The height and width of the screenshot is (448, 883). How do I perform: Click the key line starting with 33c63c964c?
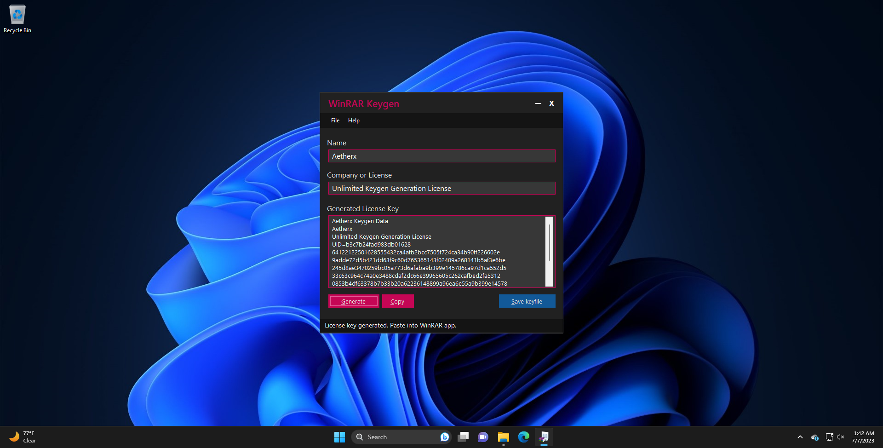coord(416,276)
